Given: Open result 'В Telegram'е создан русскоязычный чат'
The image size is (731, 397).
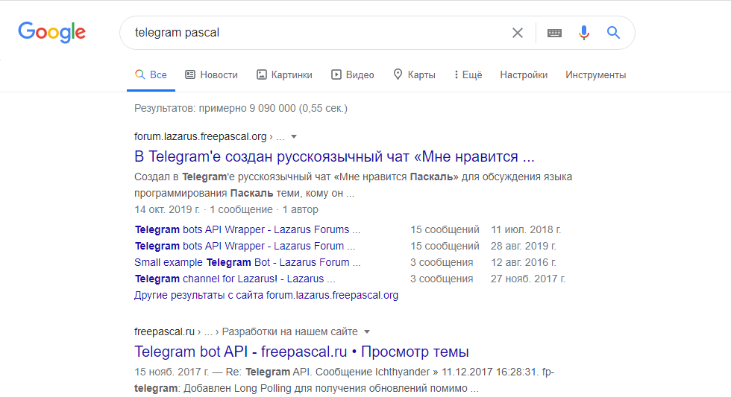Looking at the screenshot, I should pyautogui.click(x=334, y=157).
